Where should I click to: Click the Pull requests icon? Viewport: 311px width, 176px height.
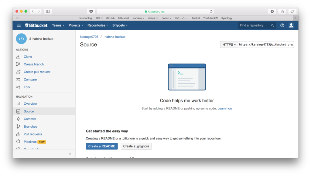point(18,134)
